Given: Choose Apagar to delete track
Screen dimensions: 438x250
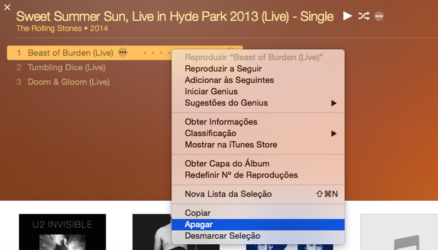Looking at the screenshot, I should click(258, 225).
